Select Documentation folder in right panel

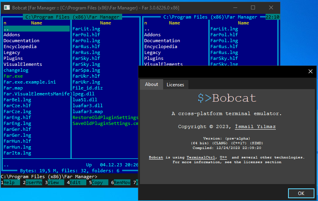[x=162, y=41]
